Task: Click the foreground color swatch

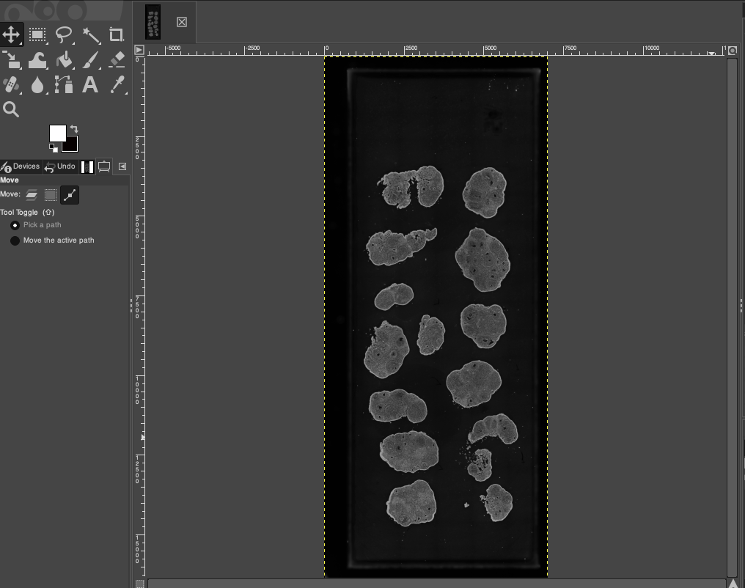Action: 59,134
